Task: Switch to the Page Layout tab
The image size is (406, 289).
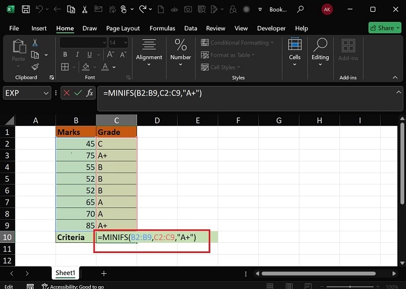Action: (123, 28)
